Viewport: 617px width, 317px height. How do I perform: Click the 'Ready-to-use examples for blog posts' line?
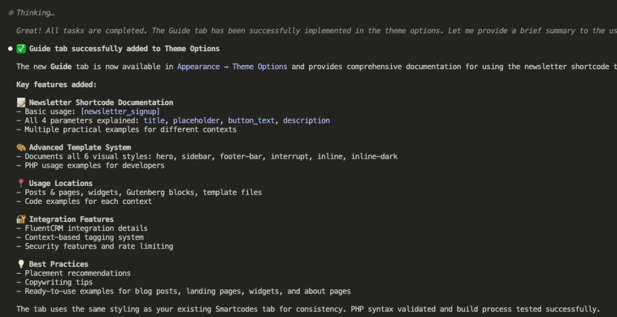pos(184,291)
